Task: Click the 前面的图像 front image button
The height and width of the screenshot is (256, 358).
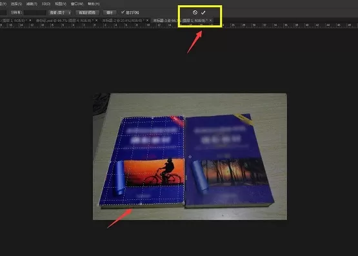Action: tap(87, 12)
